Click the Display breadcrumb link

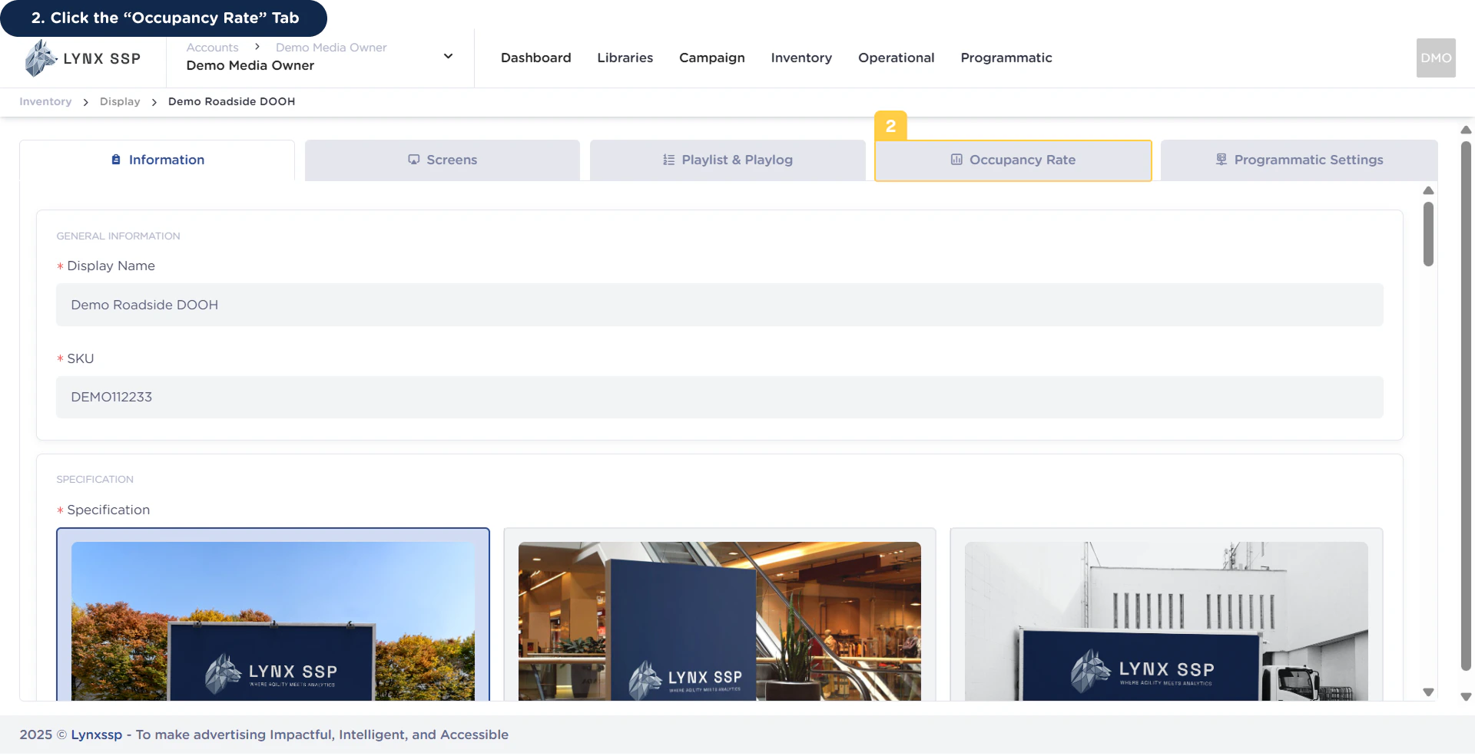tap(120, 101)
